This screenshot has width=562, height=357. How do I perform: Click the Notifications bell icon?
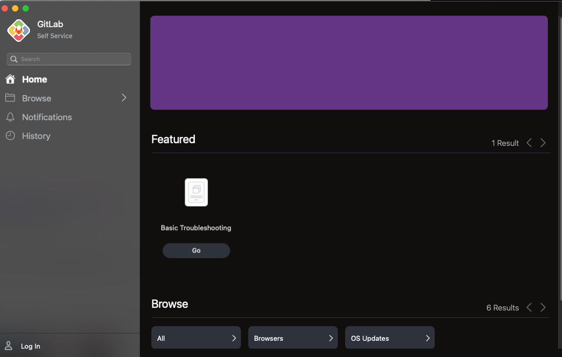[10, 117]
